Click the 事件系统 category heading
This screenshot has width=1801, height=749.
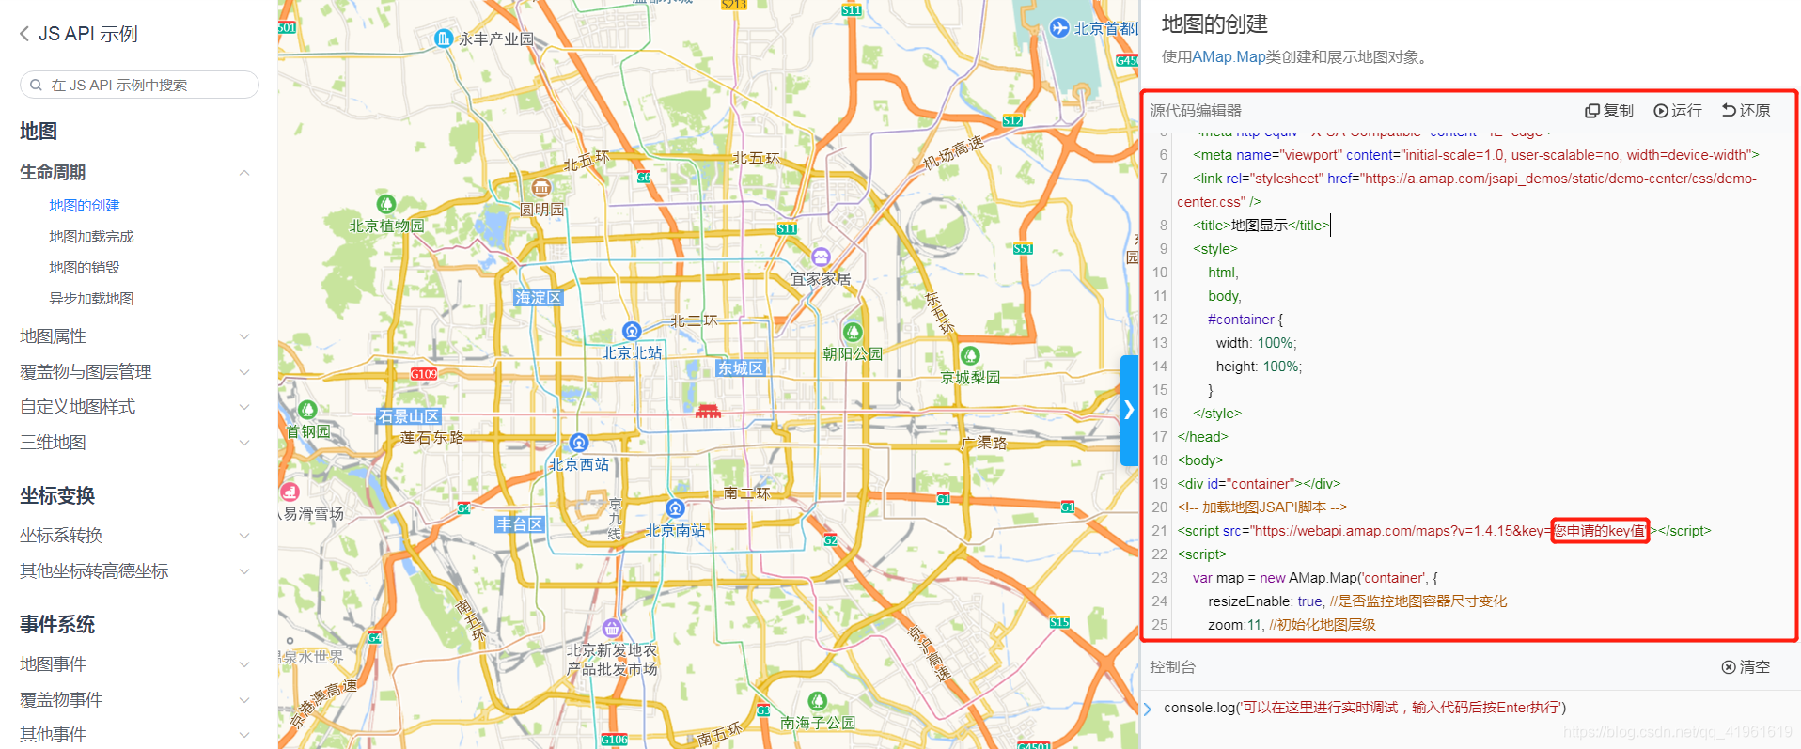(57, 625)
